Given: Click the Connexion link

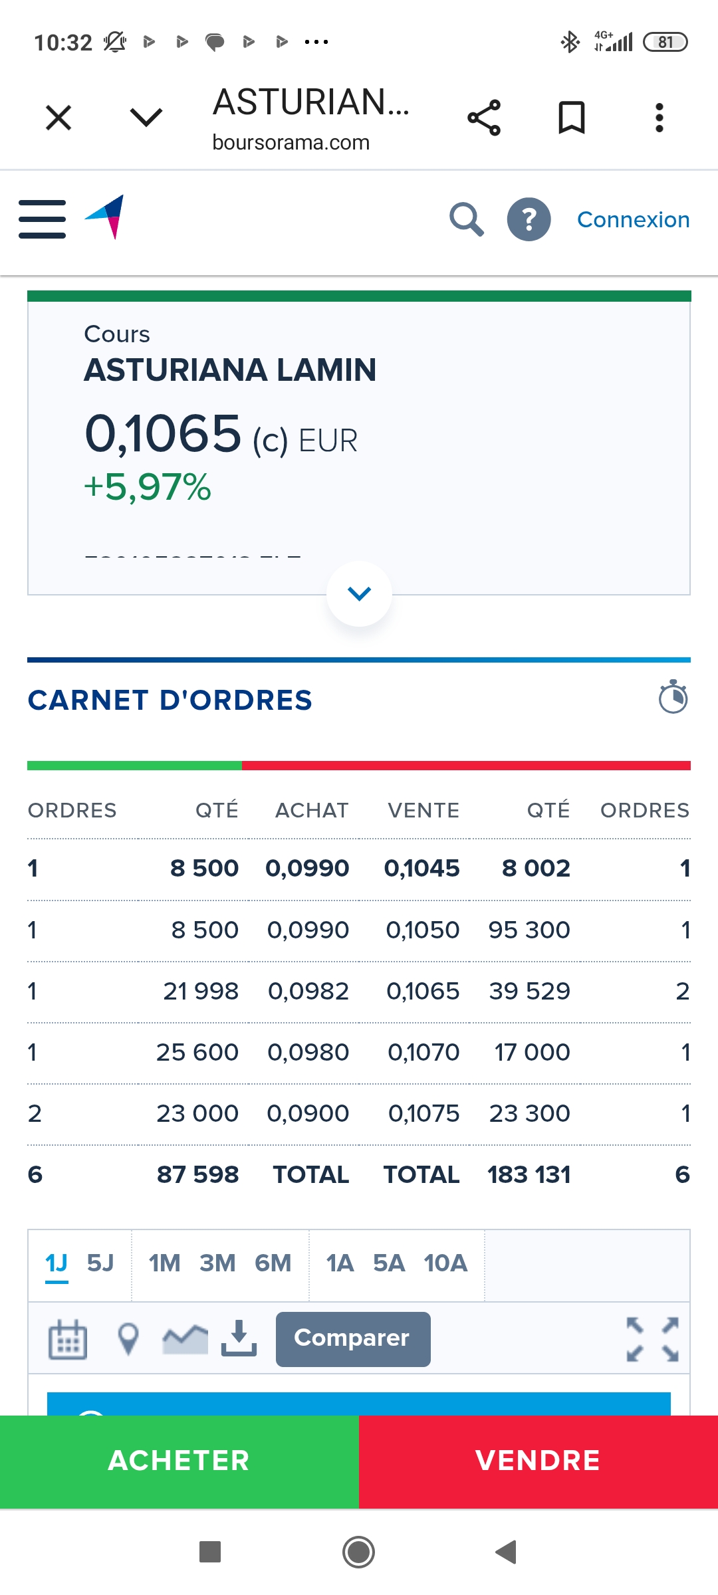Looking at the screenshot, I should (x=634, y=219).
